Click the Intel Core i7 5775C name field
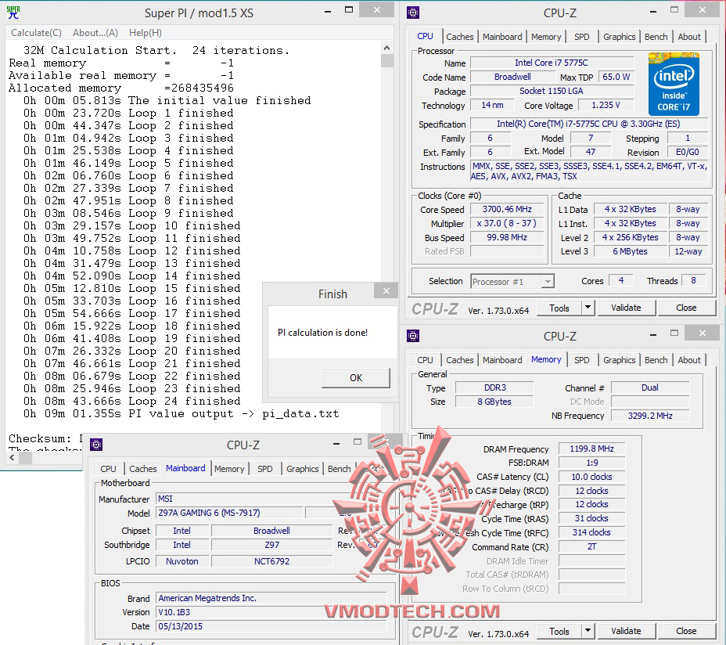This screenshot has height=645, width=726. click(x=551, y=63)
